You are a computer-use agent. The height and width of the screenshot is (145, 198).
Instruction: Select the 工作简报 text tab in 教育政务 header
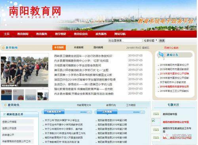click(x=131, y=105)
